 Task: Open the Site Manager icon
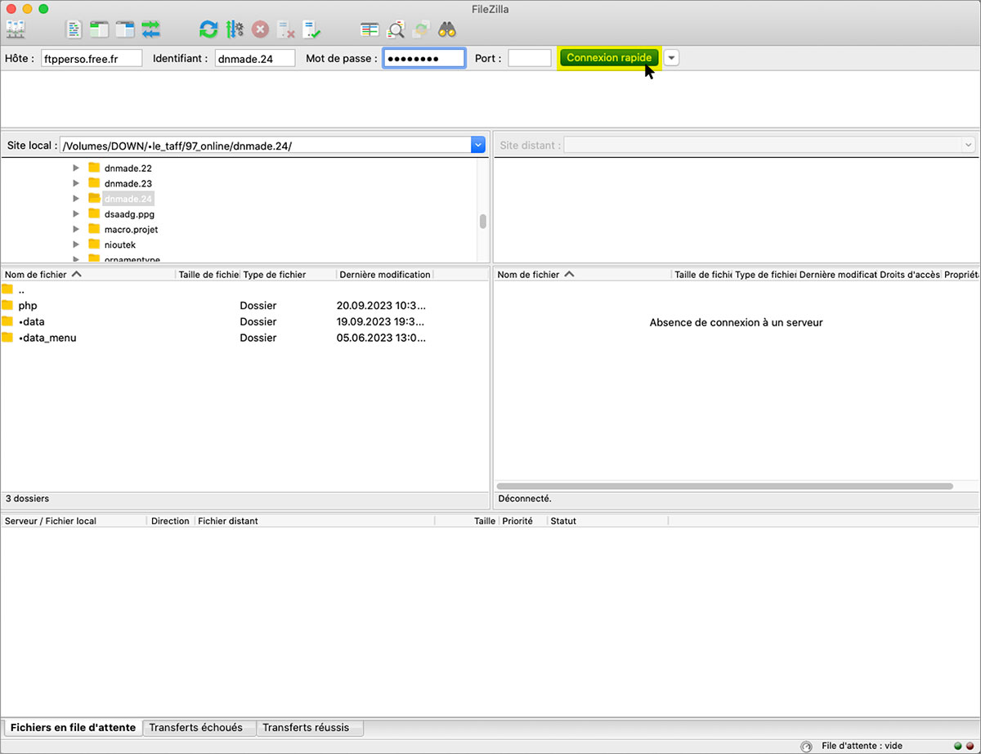pyautogui.click(x=16, y=29)
